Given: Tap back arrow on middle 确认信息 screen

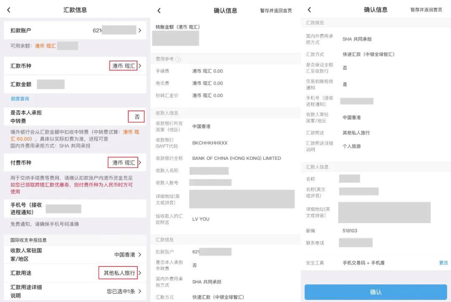Looking at the screenshot, I should point(159,11).
